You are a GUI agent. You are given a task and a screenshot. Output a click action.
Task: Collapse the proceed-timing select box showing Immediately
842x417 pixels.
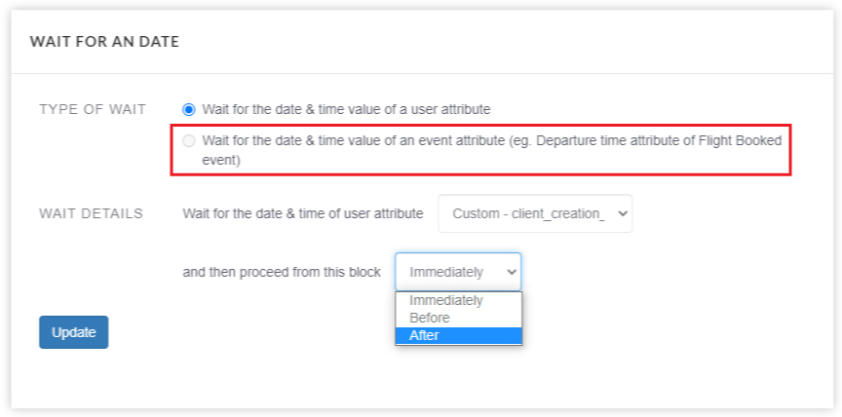pos(458,272)
